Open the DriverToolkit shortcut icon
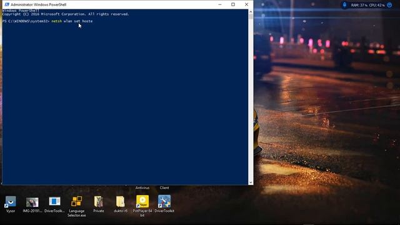400x225 pixels. point(164,204)
